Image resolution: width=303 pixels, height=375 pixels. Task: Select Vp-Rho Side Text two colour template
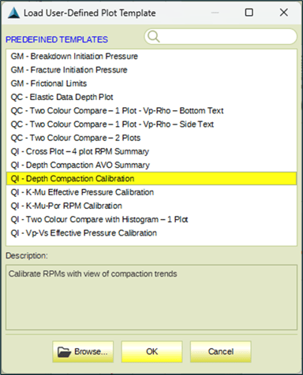pos(151,124)
